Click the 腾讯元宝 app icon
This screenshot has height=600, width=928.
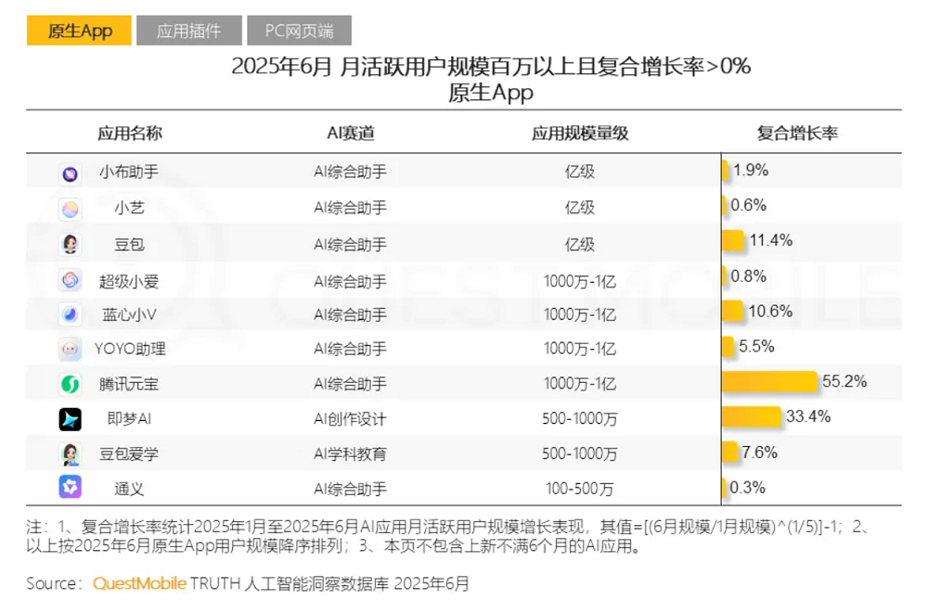pyautogui.click(x=71, y=384)
